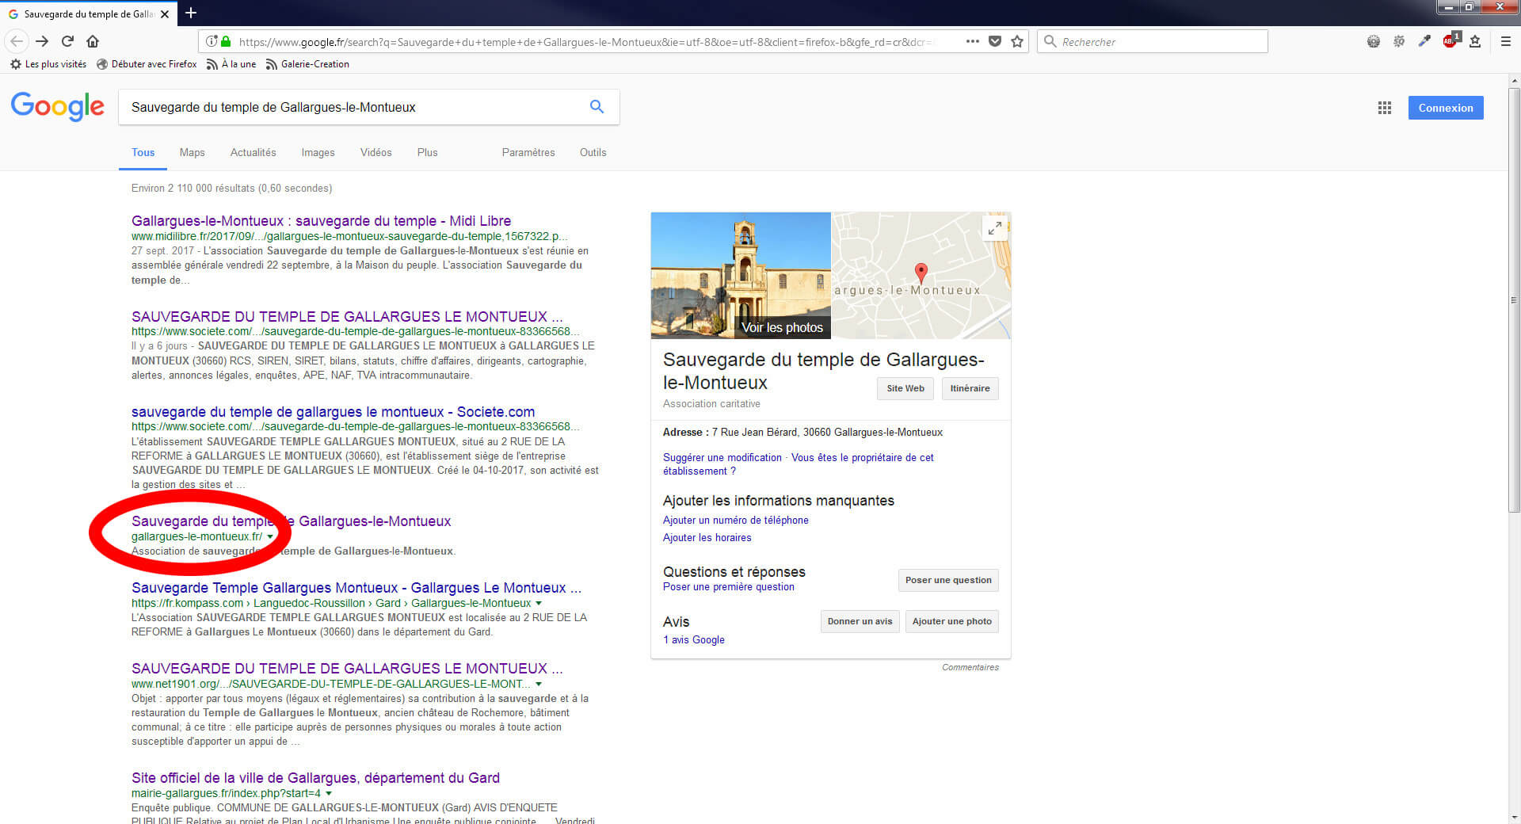The width and height of the screenshot is (1521, 824).
Task: Expand dropdown arrow of the fr.kompass.com result
Action: 539,603
